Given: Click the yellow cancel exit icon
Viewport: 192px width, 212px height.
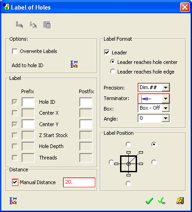Looking at the screenshot, I should (180, 201).
